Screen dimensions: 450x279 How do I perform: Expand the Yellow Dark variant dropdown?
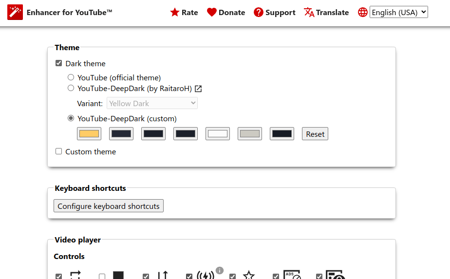(x=152, y=103)
